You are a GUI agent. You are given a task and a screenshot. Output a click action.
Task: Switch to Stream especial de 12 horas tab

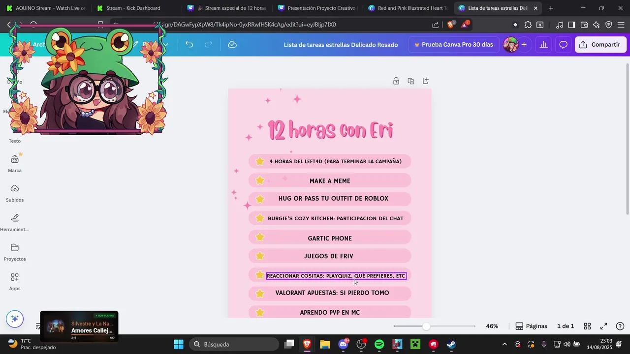(227, 8)
